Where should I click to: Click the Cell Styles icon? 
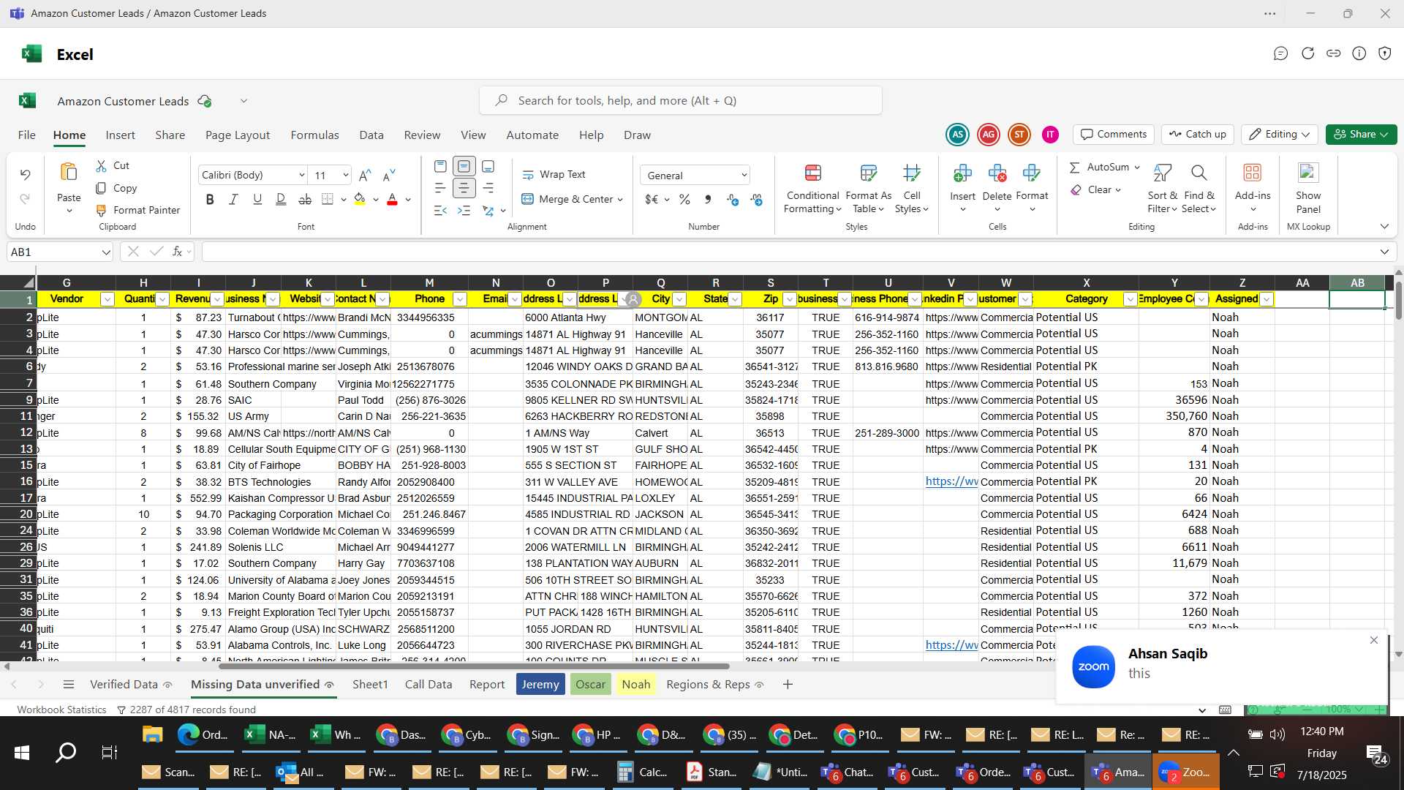pos(911,173)
